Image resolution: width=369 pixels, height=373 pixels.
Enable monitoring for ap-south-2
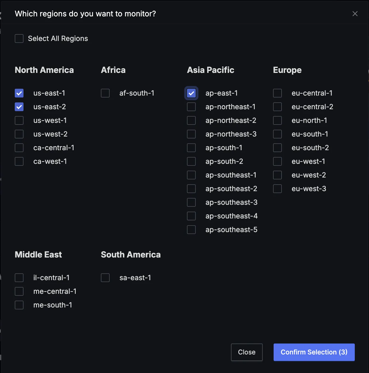[191, 161]
